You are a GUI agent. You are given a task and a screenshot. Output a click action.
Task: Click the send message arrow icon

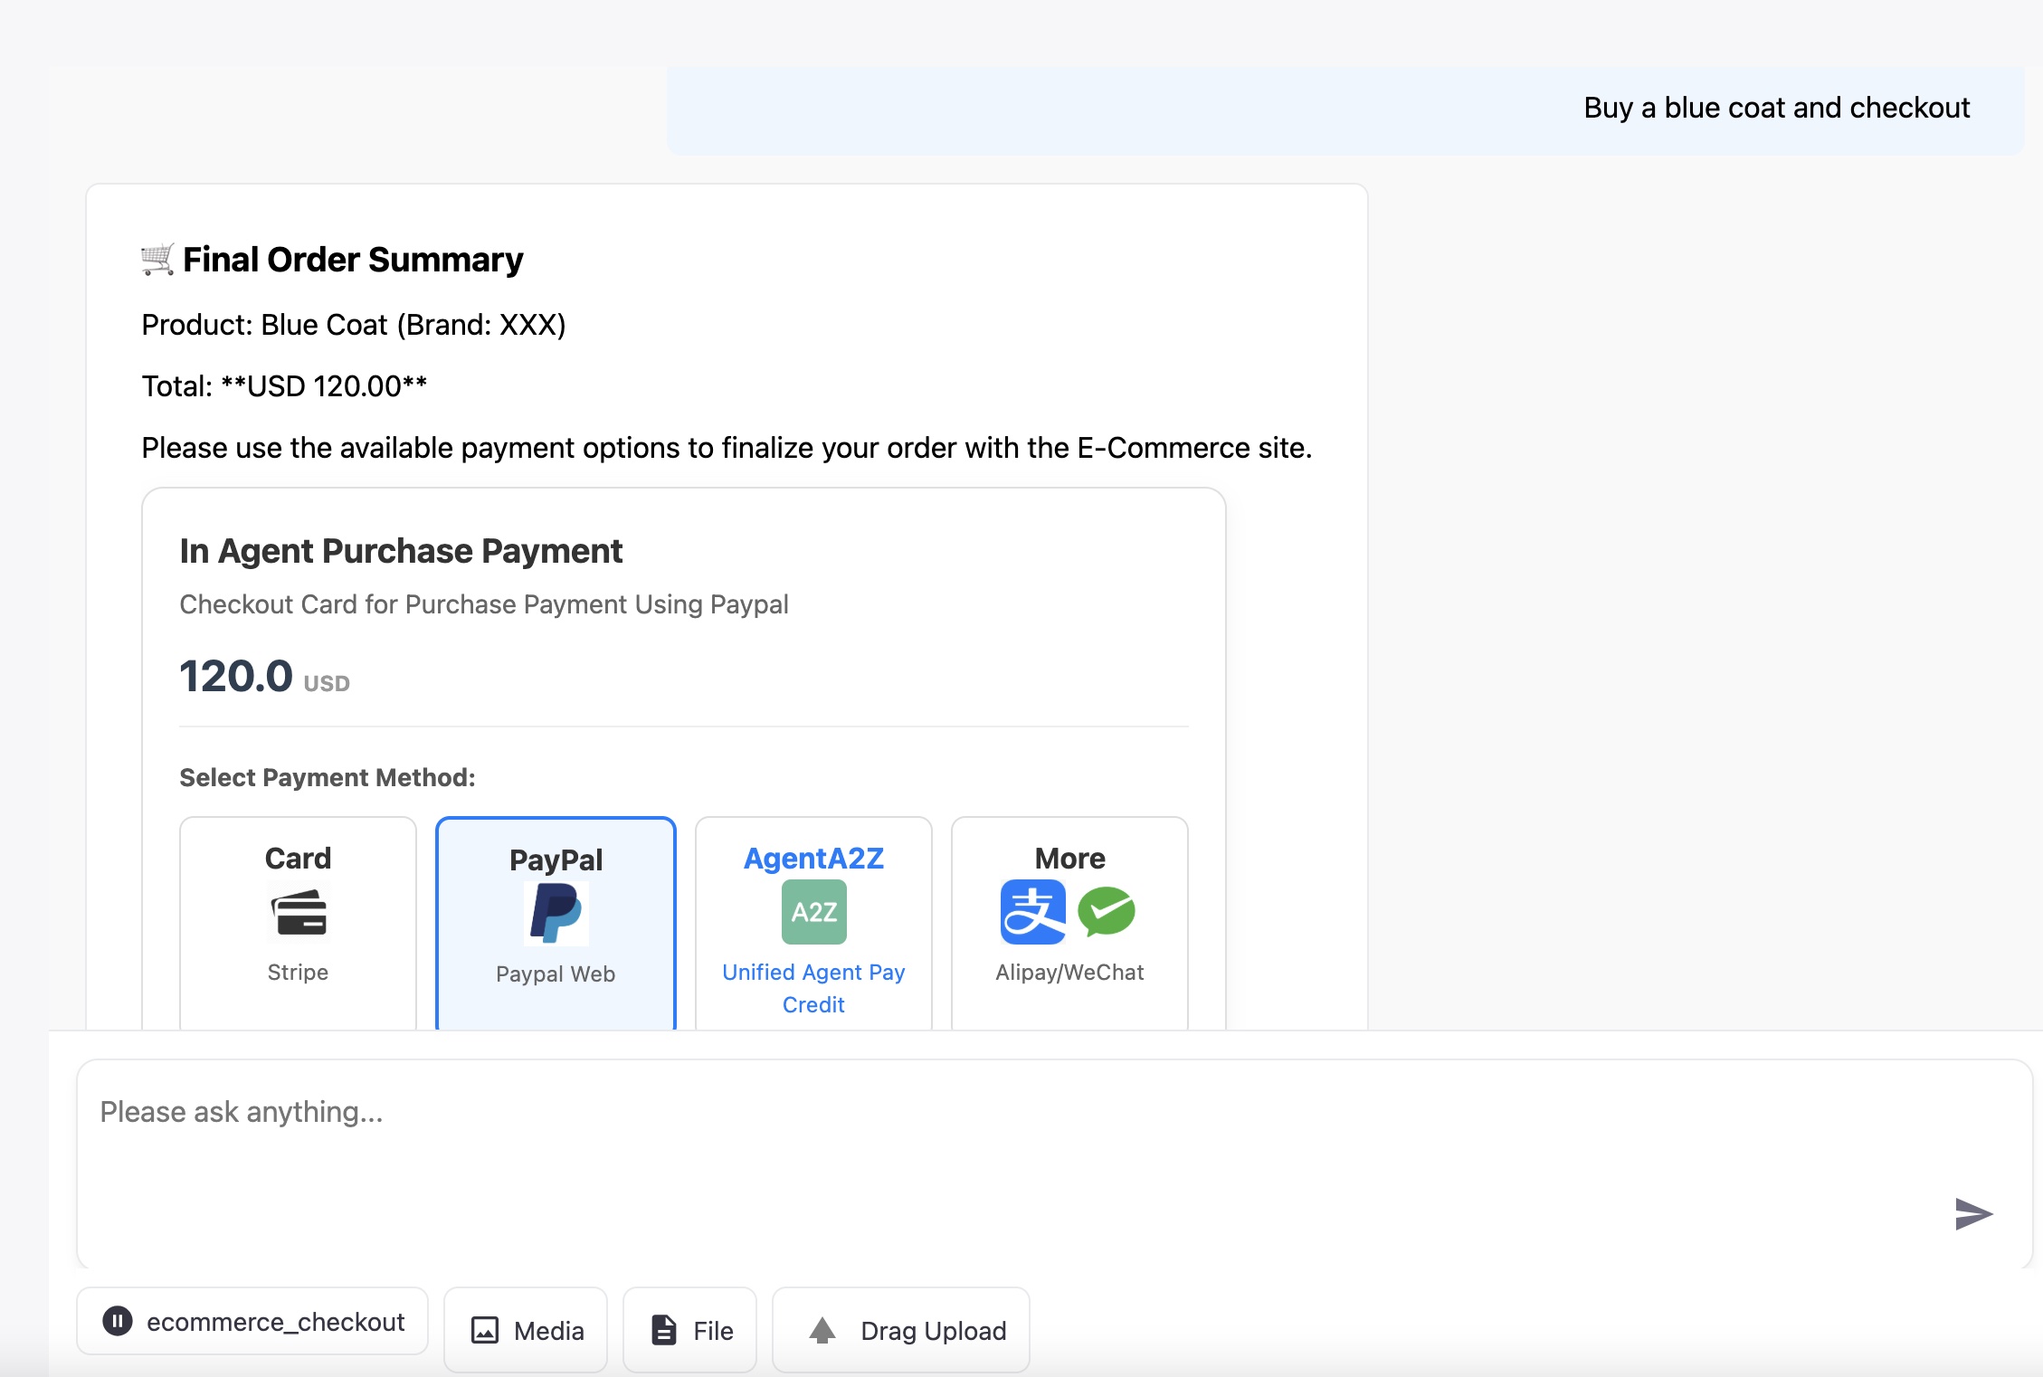pyautogui.click(x=1972, y=1213)
